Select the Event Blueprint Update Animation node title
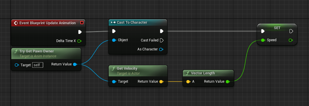309x106 pixels. (48, 23)
